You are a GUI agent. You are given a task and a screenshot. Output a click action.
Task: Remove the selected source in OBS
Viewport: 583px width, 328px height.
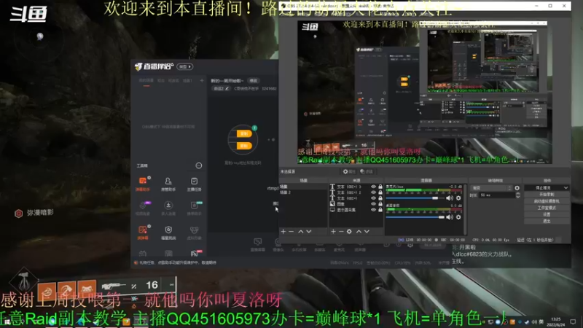tap(341, 231)
